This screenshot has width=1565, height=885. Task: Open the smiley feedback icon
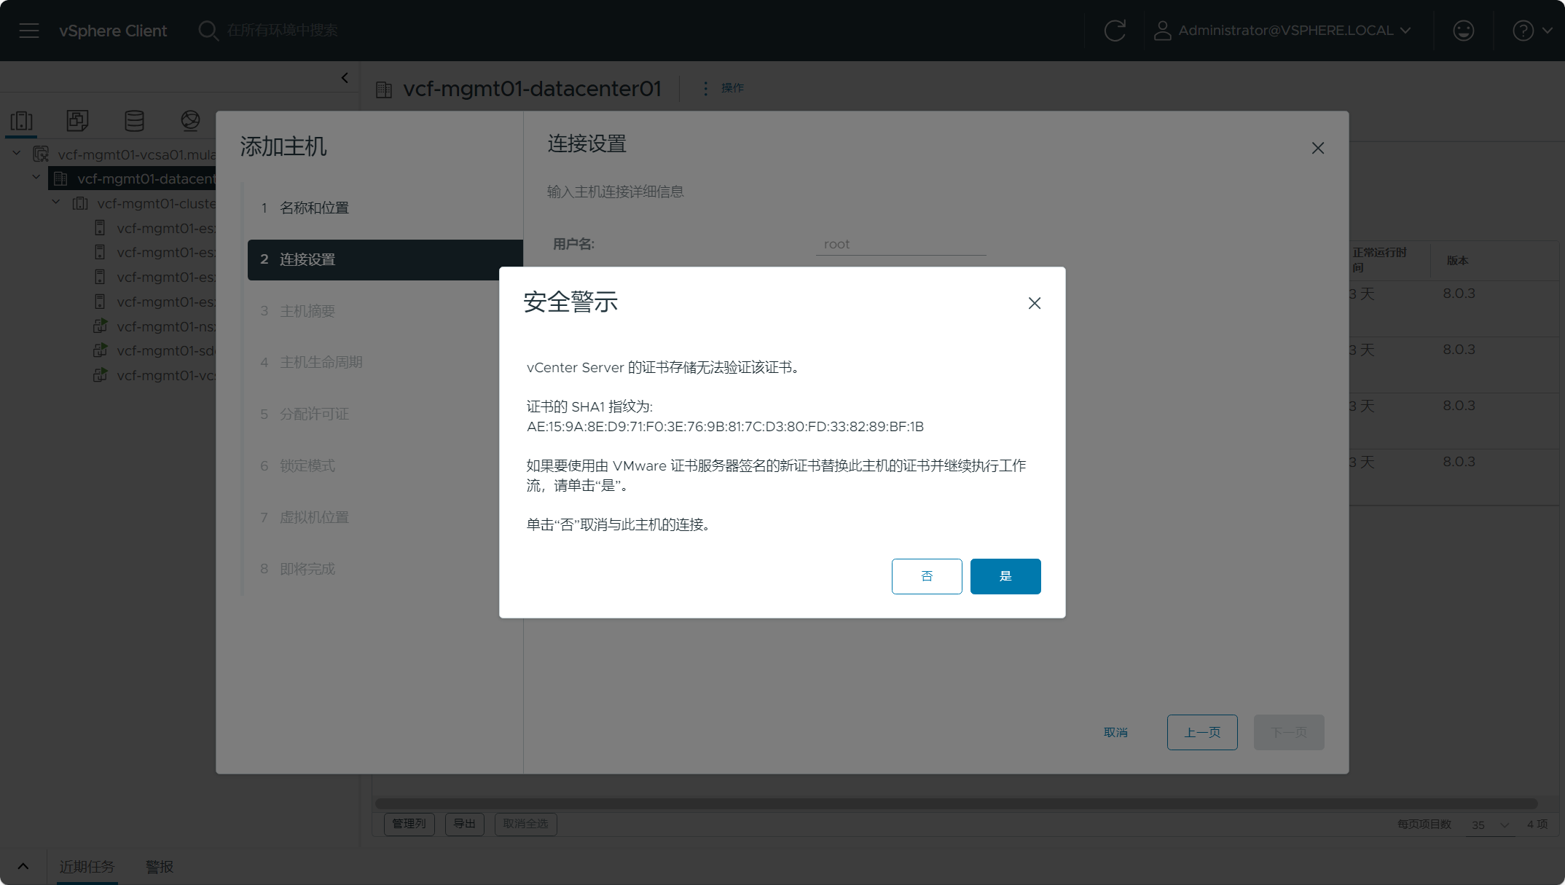(1463, 31)
